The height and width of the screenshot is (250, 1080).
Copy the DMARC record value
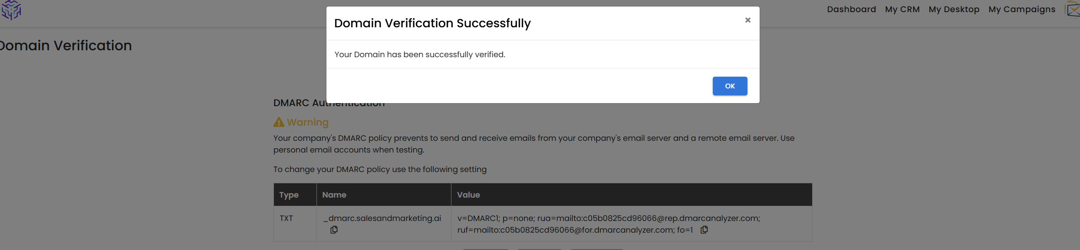704,230
